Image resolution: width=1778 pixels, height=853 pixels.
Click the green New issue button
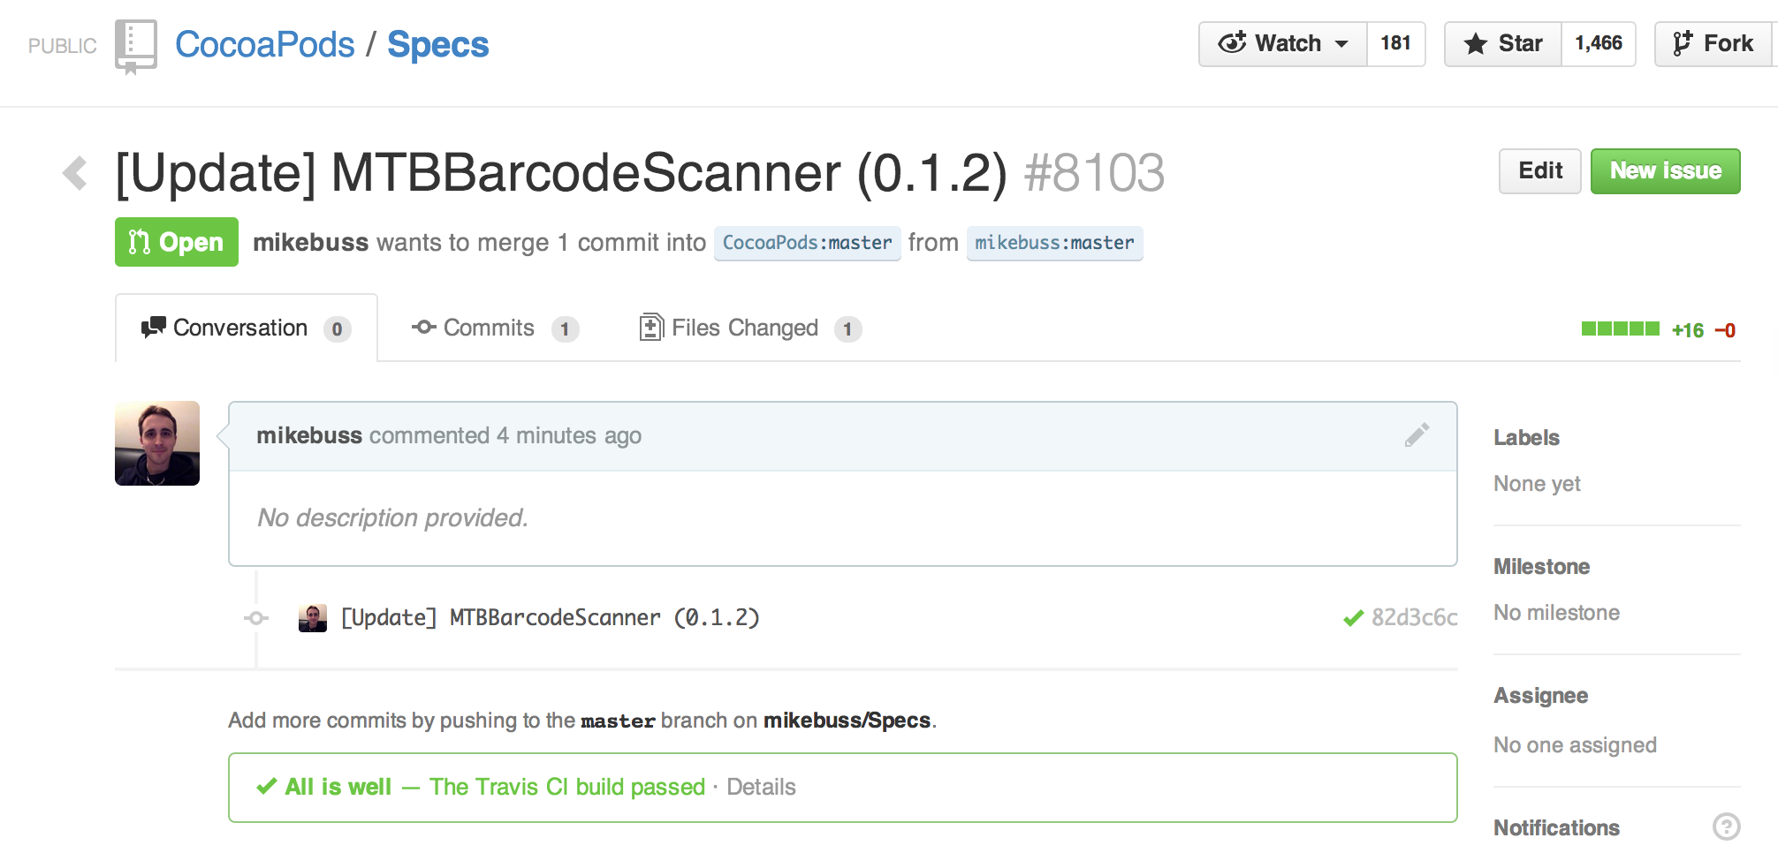coord(1666,171)
